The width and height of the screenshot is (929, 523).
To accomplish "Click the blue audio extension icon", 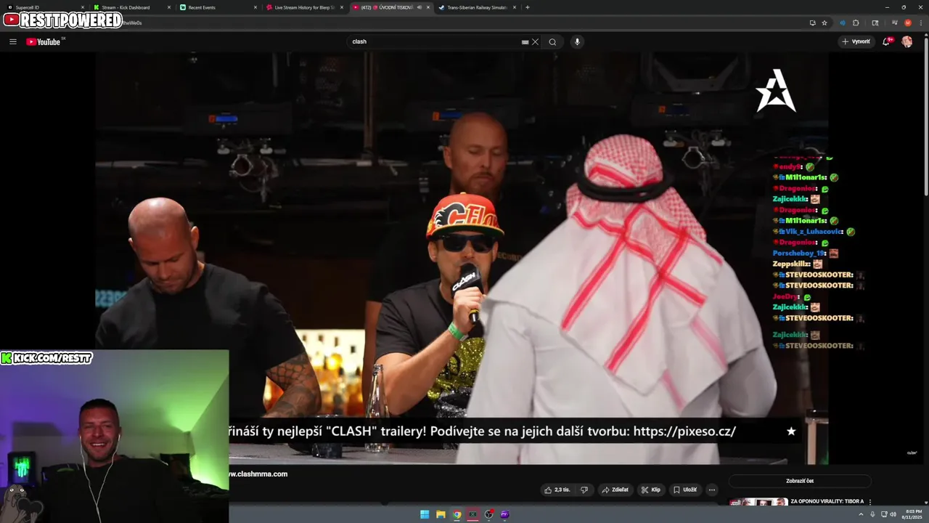I will tap(843, 23).
